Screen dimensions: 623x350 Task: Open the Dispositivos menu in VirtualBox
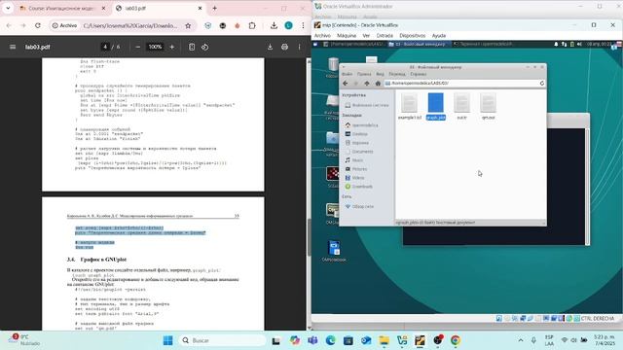pos(413,36)
